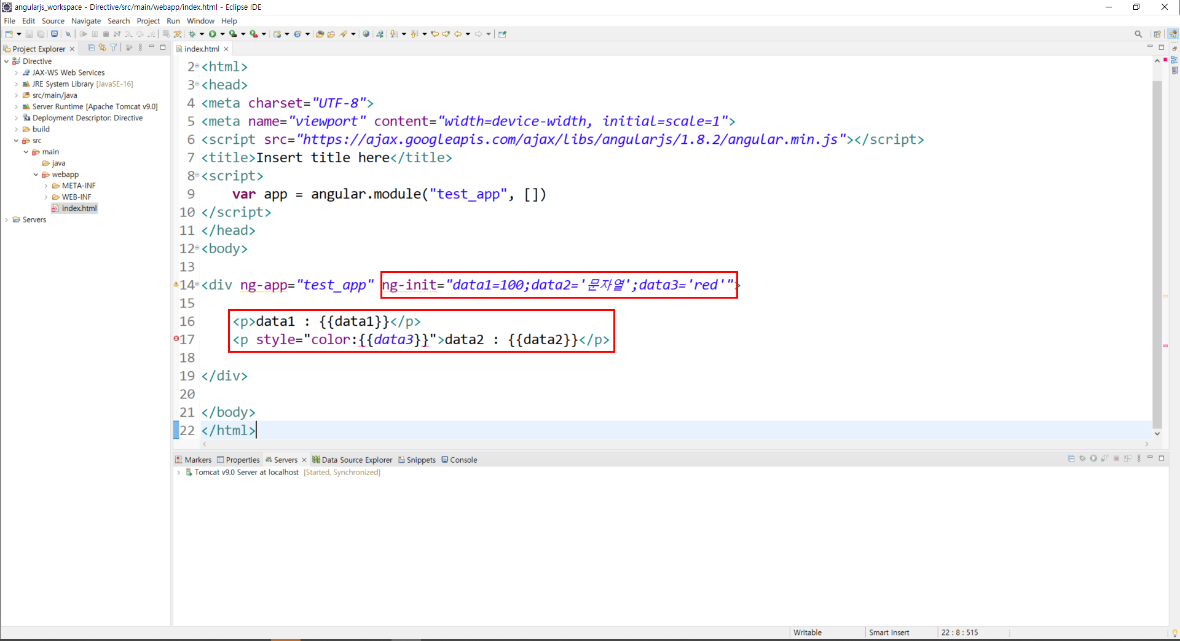1180x641 pixels.
Task: Open Servers view menu dots
Action: click(1139, 458)
